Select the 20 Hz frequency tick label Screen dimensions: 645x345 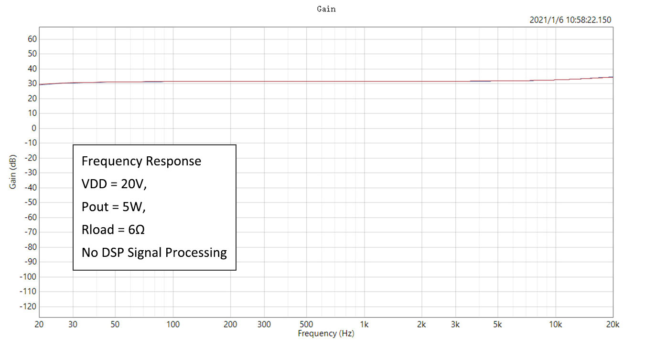point(39,325)
